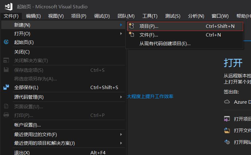251x155 pixels.
Task: Open the 编辑(E) menu
Action: (33, 16)
